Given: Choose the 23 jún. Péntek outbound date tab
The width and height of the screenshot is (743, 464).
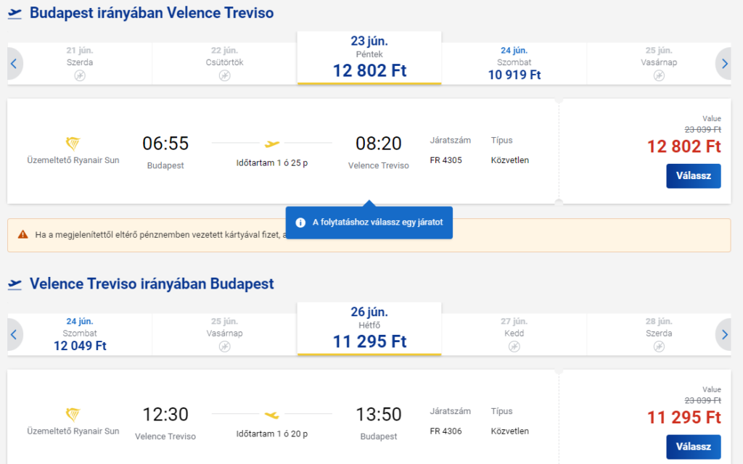Looking at the screenshot, I should [369, 57].
